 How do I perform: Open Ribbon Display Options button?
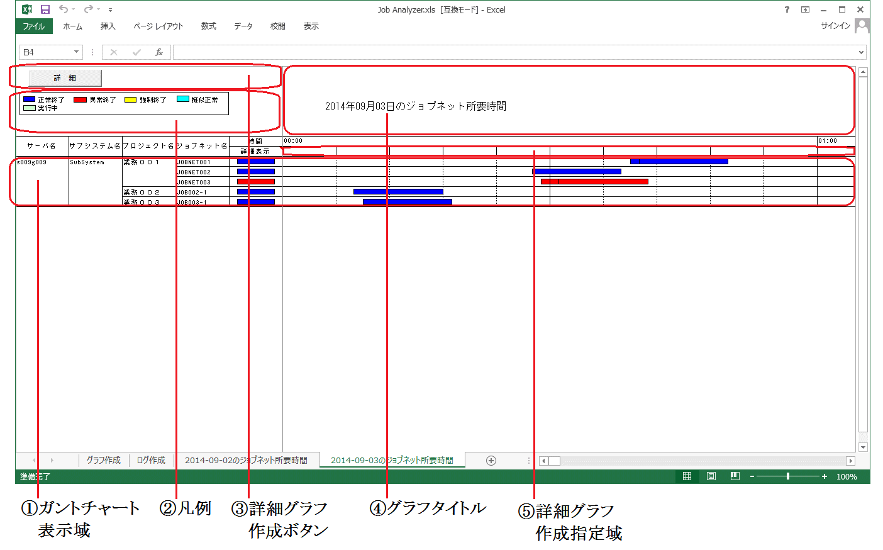[805, 9]
